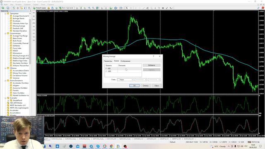The image size is (265, 149).
Task: Select the Trendline drawing tool
Action: coord(144,8)
